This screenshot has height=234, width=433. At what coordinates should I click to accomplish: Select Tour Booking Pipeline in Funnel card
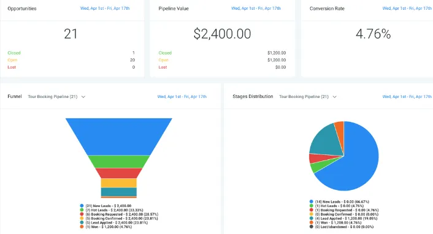(x=53, y=97)
